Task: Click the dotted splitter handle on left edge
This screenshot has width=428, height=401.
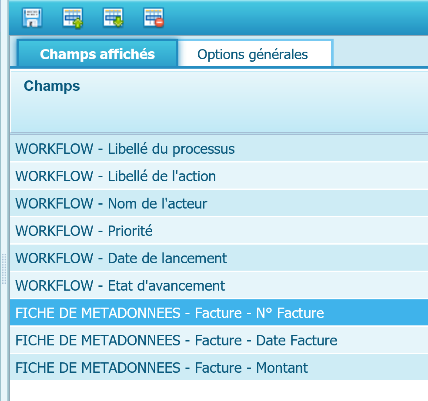Action: tap(4, 268)
